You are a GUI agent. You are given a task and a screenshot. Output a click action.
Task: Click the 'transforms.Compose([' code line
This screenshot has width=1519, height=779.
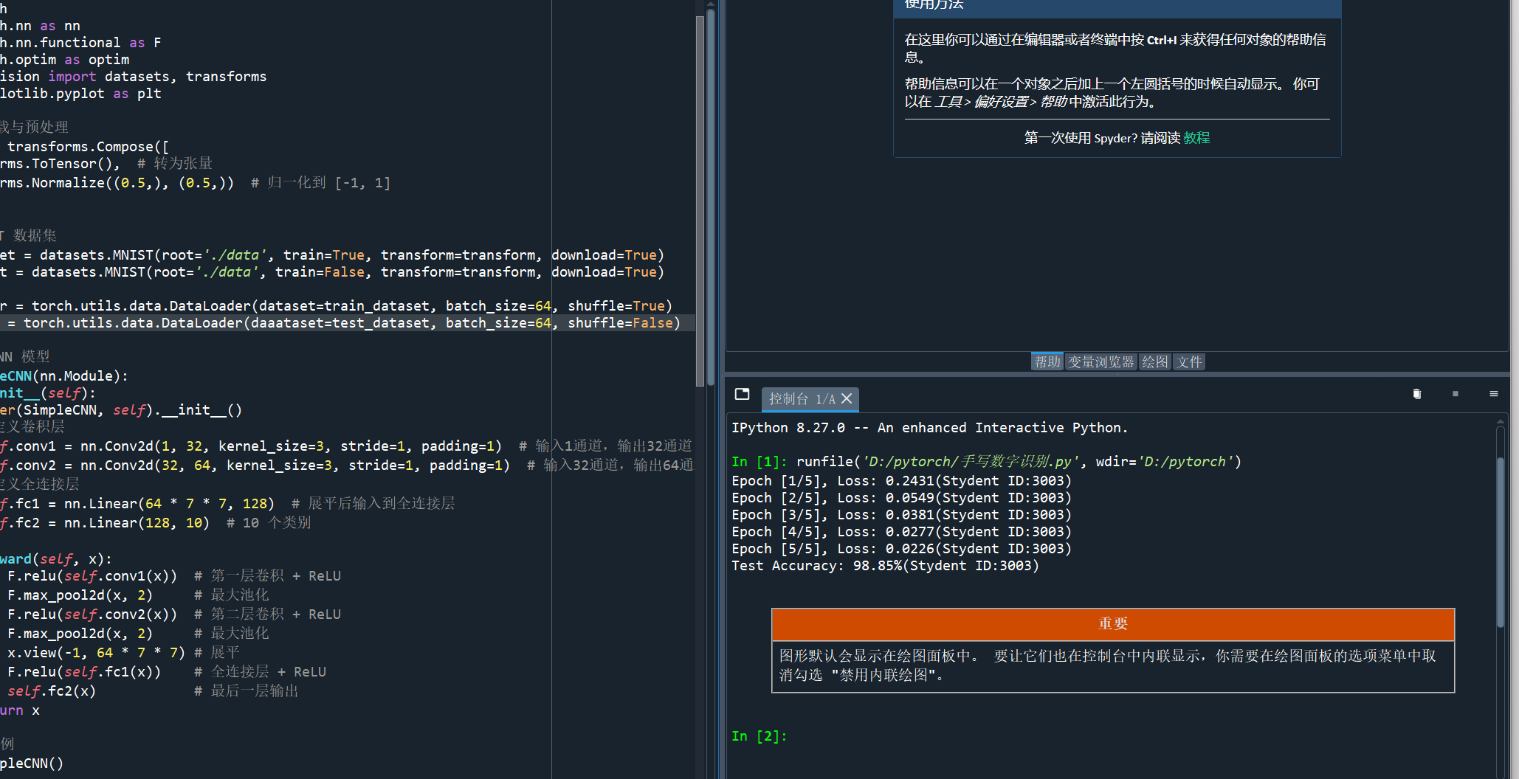pyautogui.click(x=84, y=147)
